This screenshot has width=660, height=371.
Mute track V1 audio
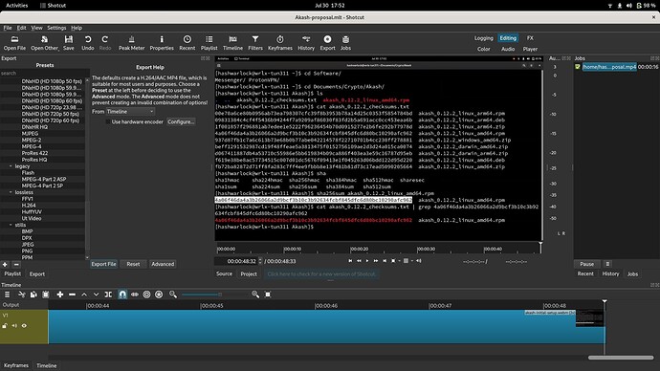[x=14, y=325]
